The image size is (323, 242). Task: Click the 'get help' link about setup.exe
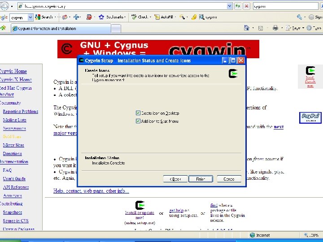point(176,210)
